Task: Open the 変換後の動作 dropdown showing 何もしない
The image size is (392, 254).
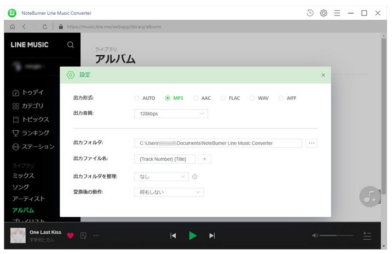Action: (x=169, y=192)
